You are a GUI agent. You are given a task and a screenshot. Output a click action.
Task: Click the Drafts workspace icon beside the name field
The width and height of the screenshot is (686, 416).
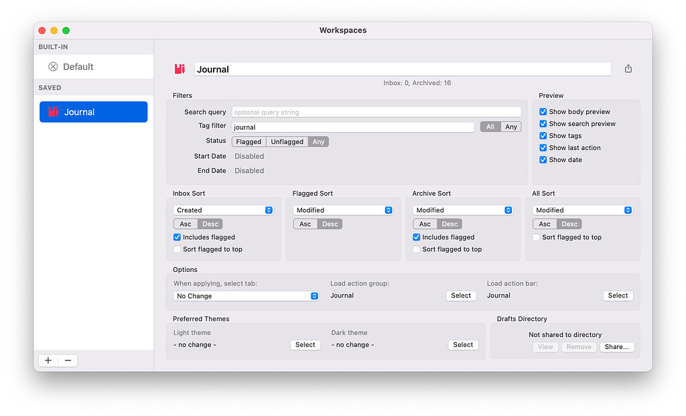(x=179, y=68)
